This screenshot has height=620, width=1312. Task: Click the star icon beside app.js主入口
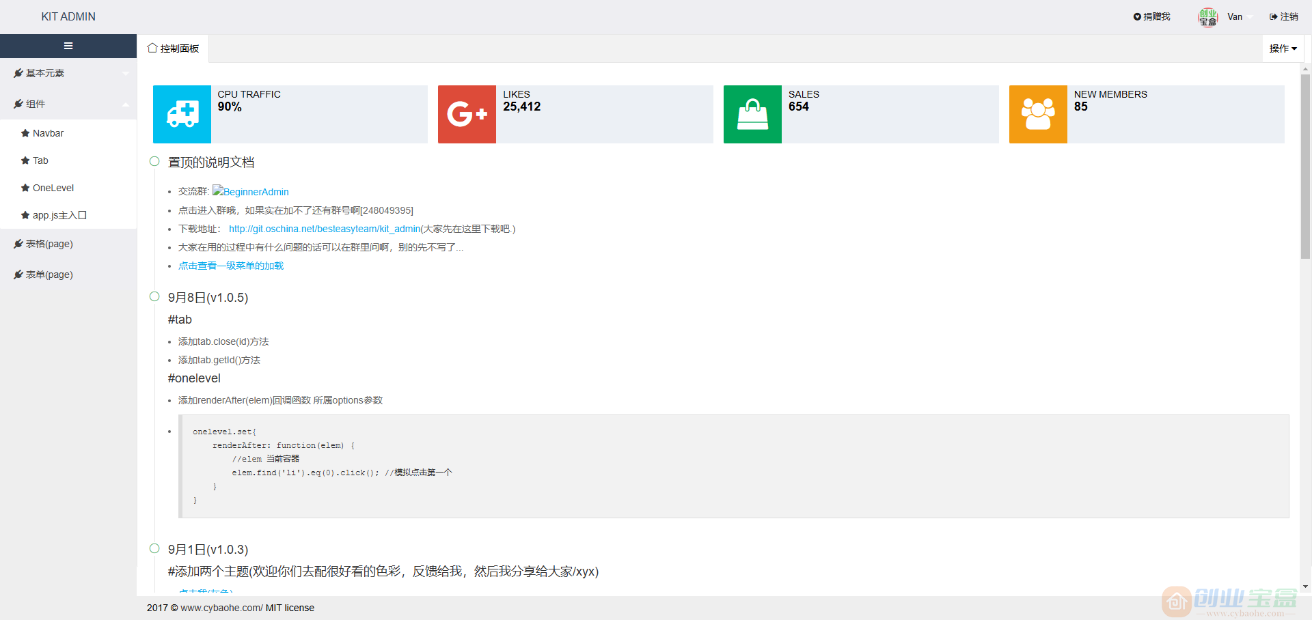tap(25, 215)
